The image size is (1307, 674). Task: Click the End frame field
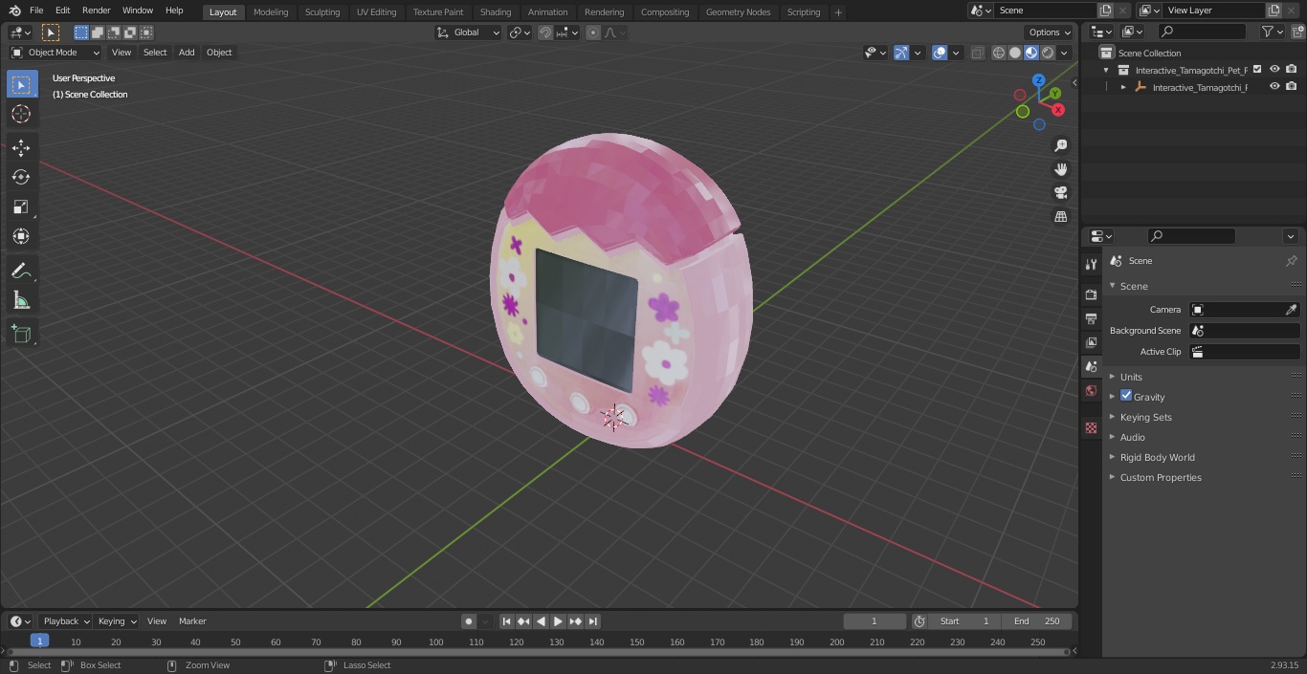(x=1037, y=621)
